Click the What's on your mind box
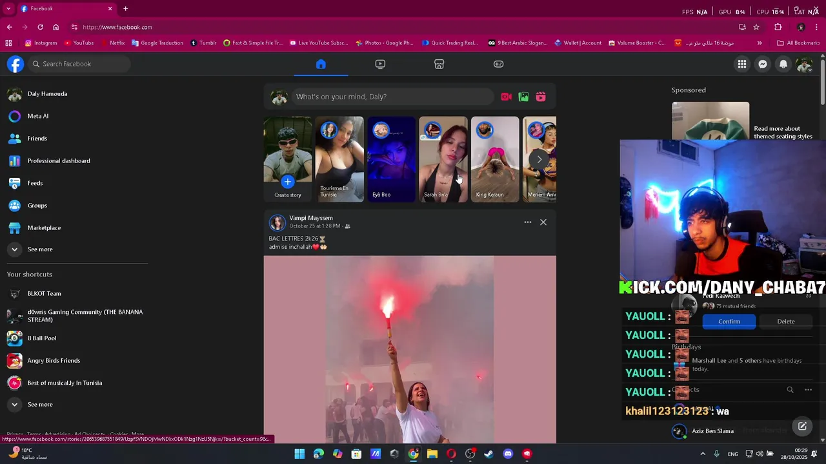The height and width of the screenshot is (464, 826). click(x=393, y=97)
